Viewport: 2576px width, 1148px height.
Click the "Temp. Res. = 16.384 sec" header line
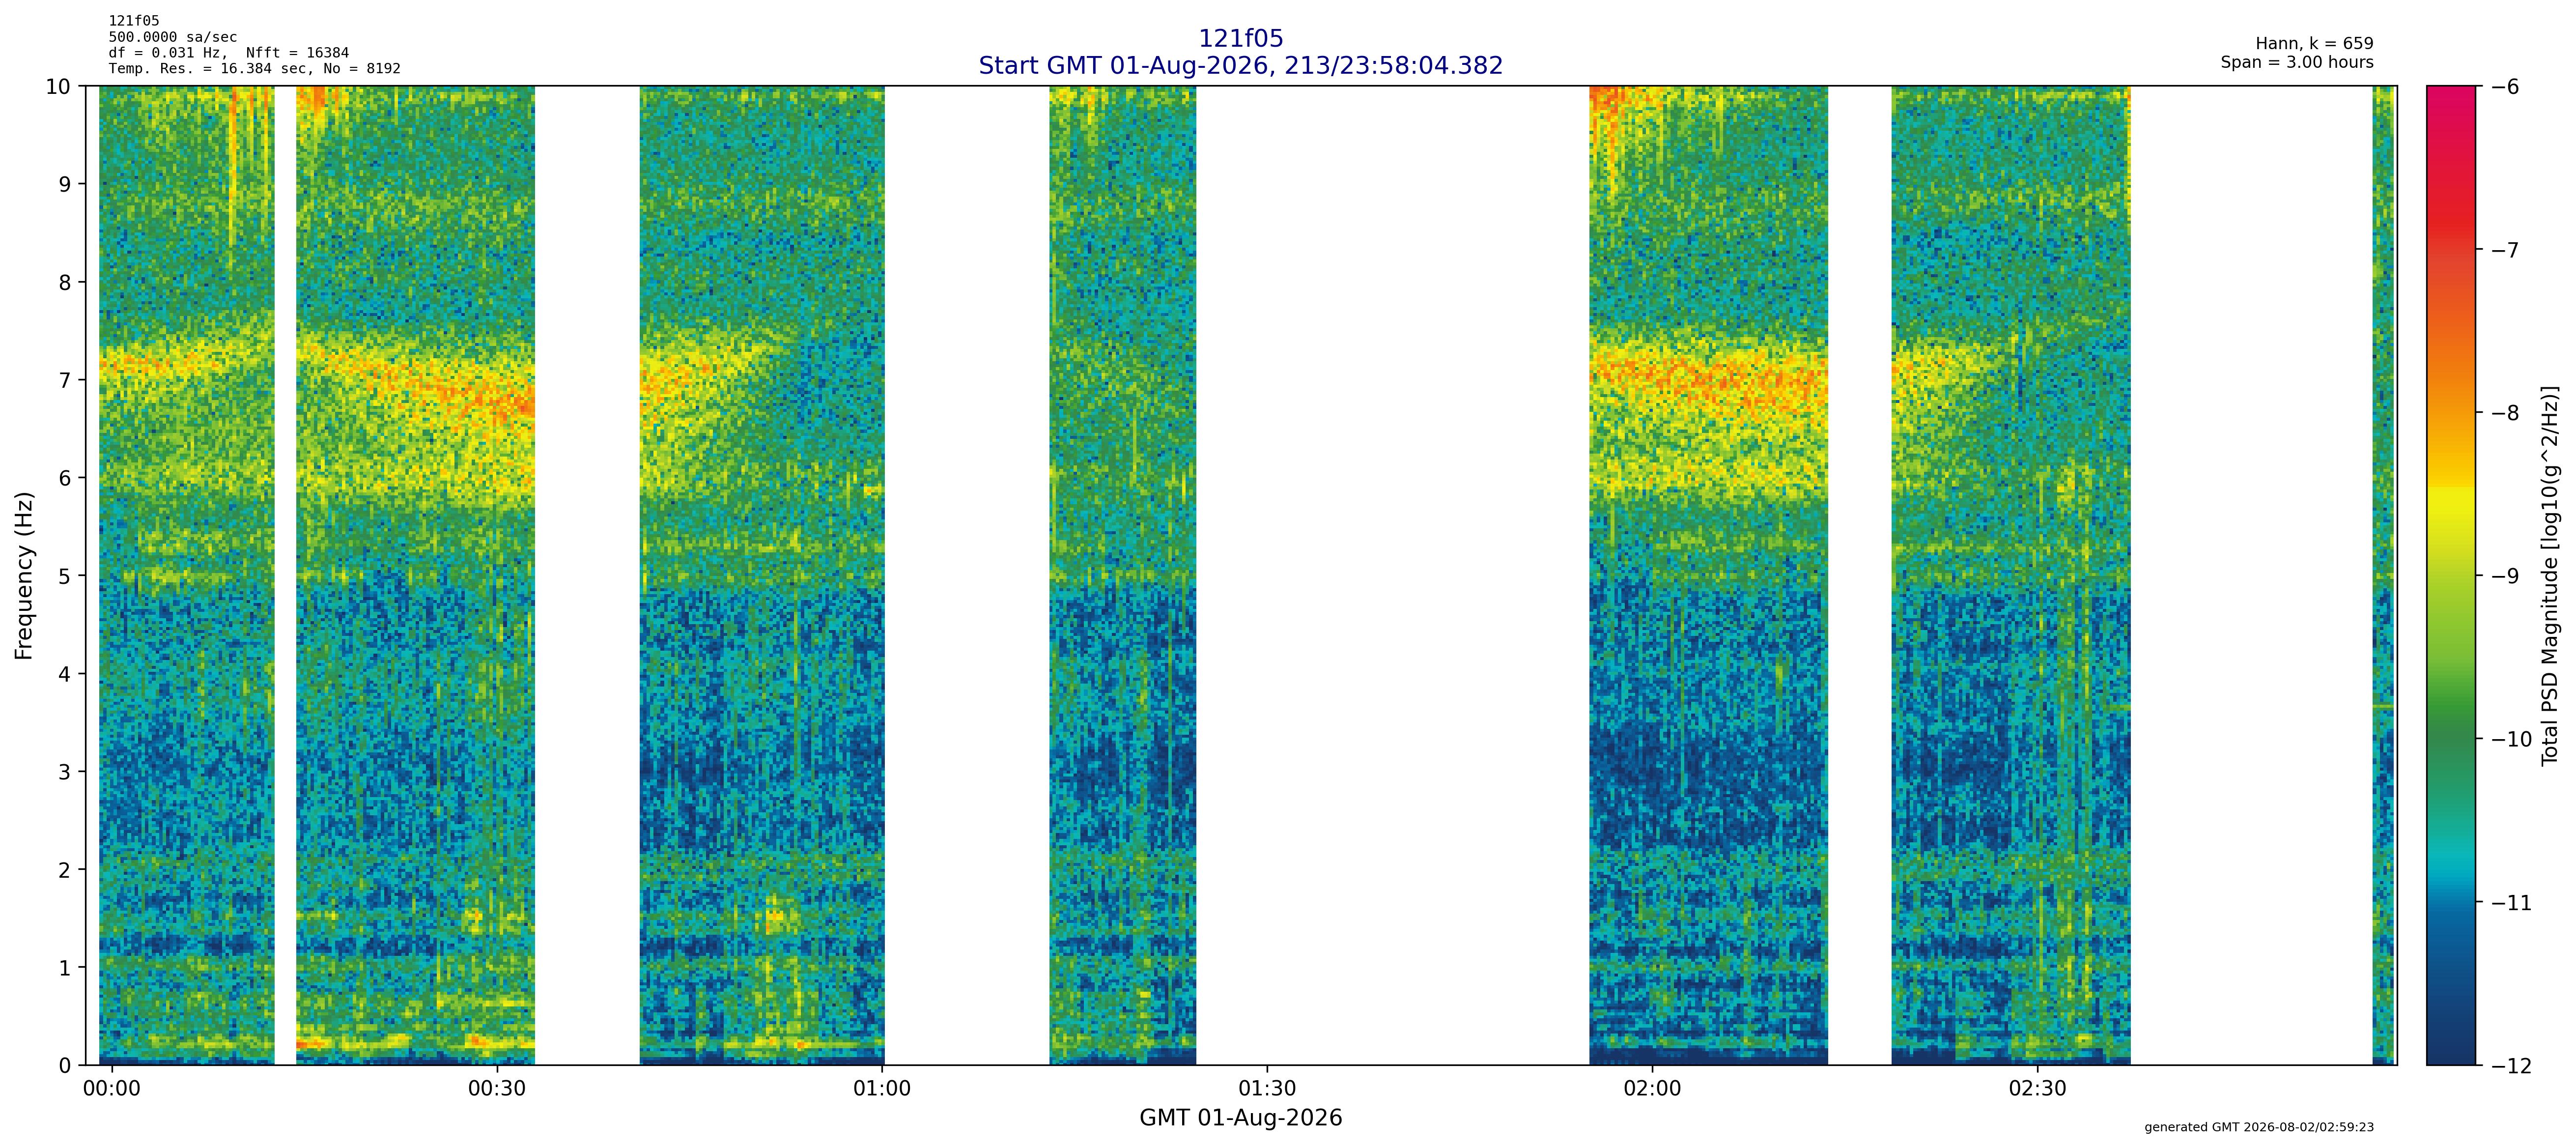[x=255, y=69]
